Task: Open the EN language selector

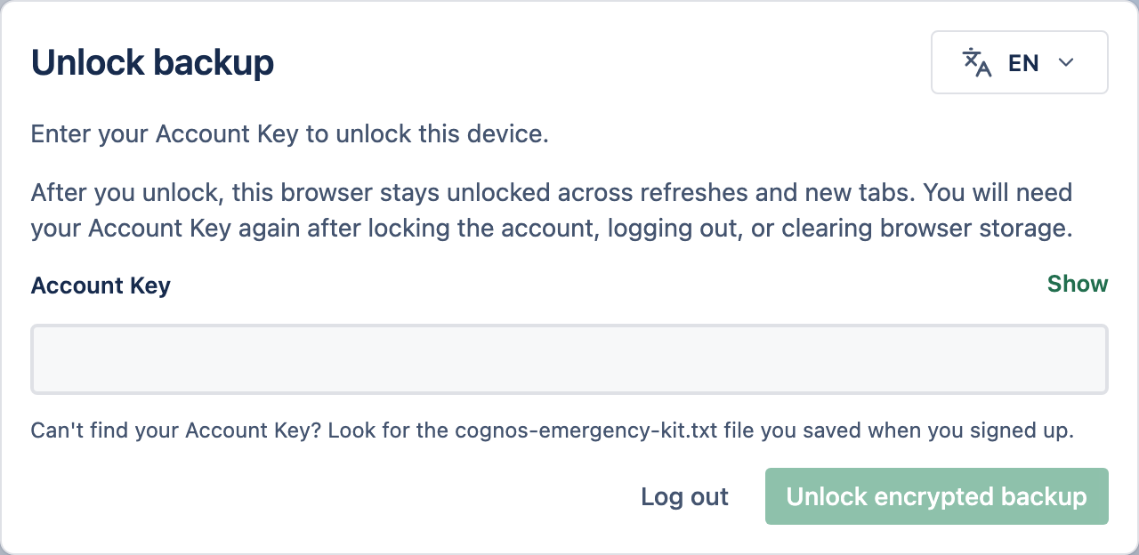Action: [1020, 62]
